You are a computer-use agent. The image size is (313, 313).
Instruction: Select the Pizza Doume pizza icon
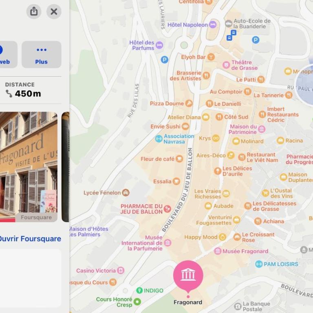click(x=189, y=104)
